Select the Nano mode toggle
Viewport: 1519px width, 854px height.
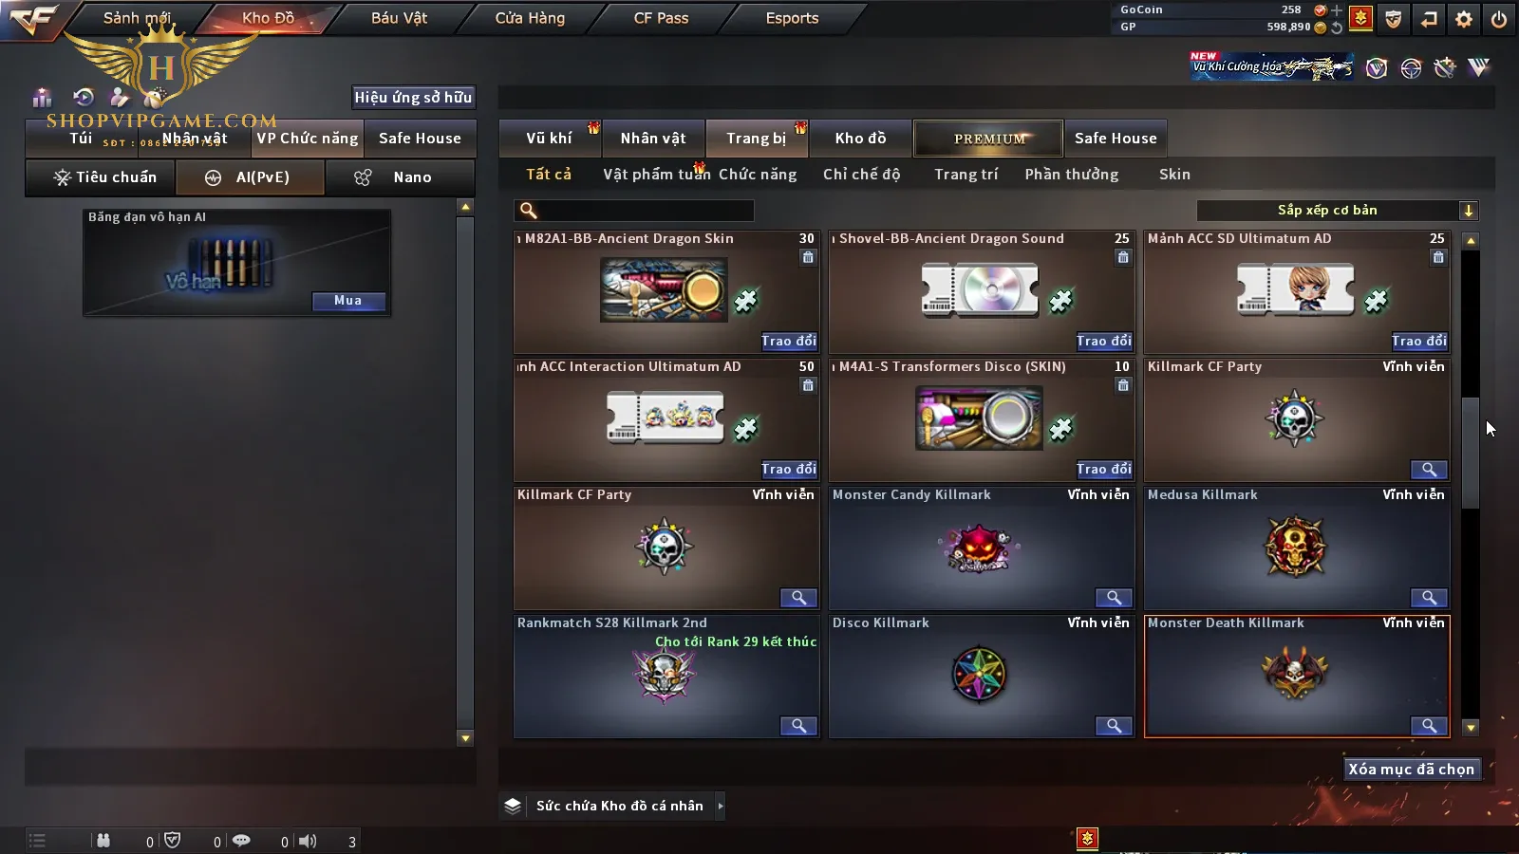click(400, 177)
